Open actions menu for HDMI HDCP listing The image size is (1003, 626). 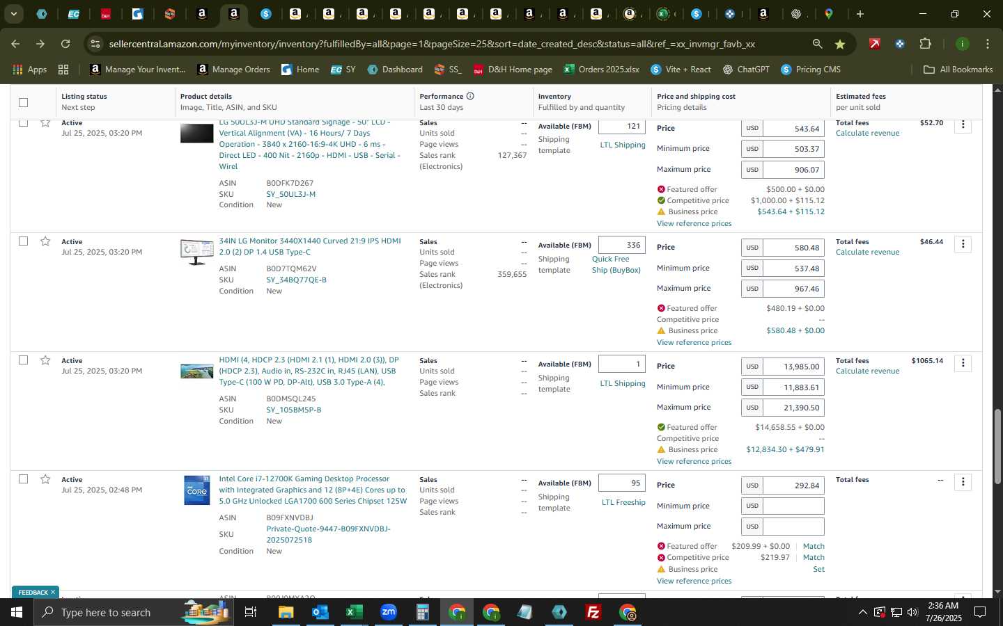[x=963, y=363]
